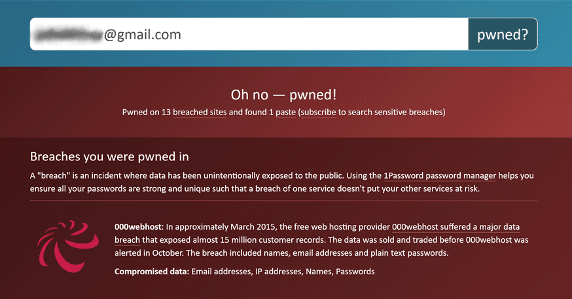Click the @gmail.com text in the search box
Image resolution: width=572 pixels, height=299 pixels.
coord(143,35)
